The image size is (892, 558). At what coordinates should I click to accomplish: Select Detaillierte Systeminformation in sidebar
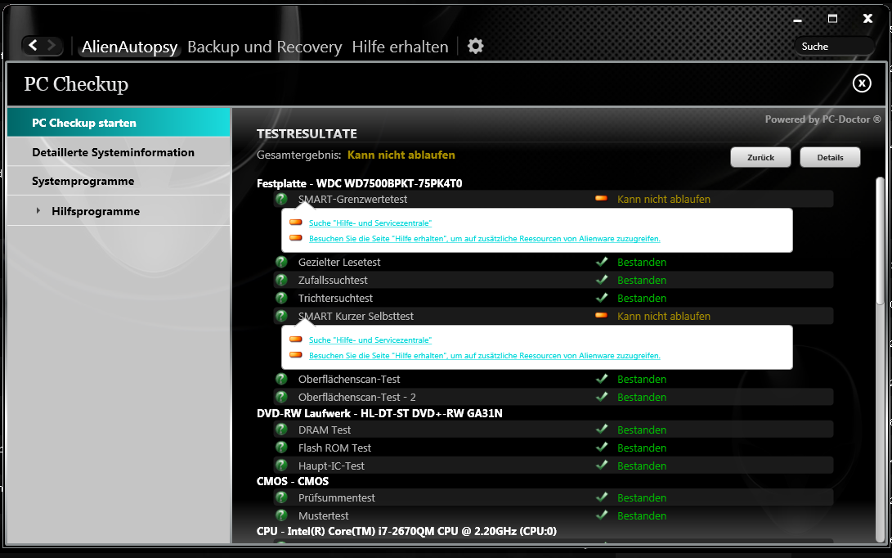coord(113,152)
